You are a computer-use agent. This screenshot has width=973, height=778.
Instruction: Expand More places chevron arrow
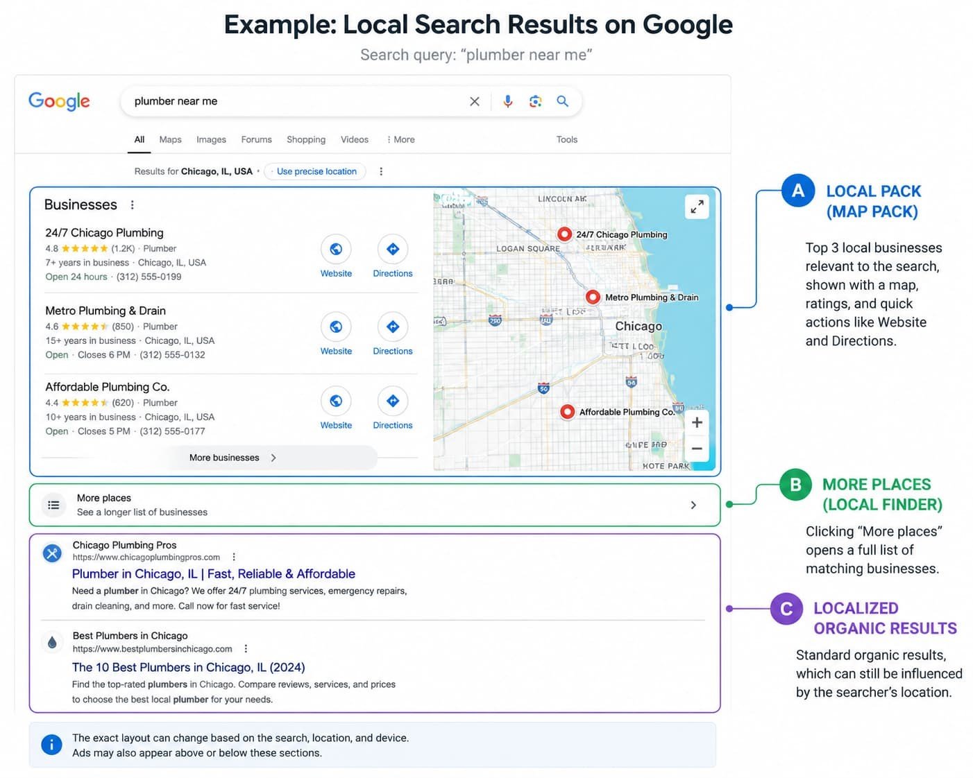coord(693,505)
